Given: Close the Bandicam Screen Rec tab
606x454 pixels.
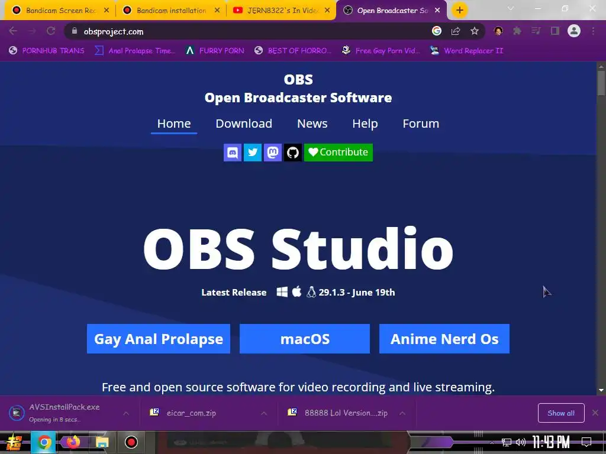Looking at the screenshot, I should pyautogui.click(x=107, y=11).
